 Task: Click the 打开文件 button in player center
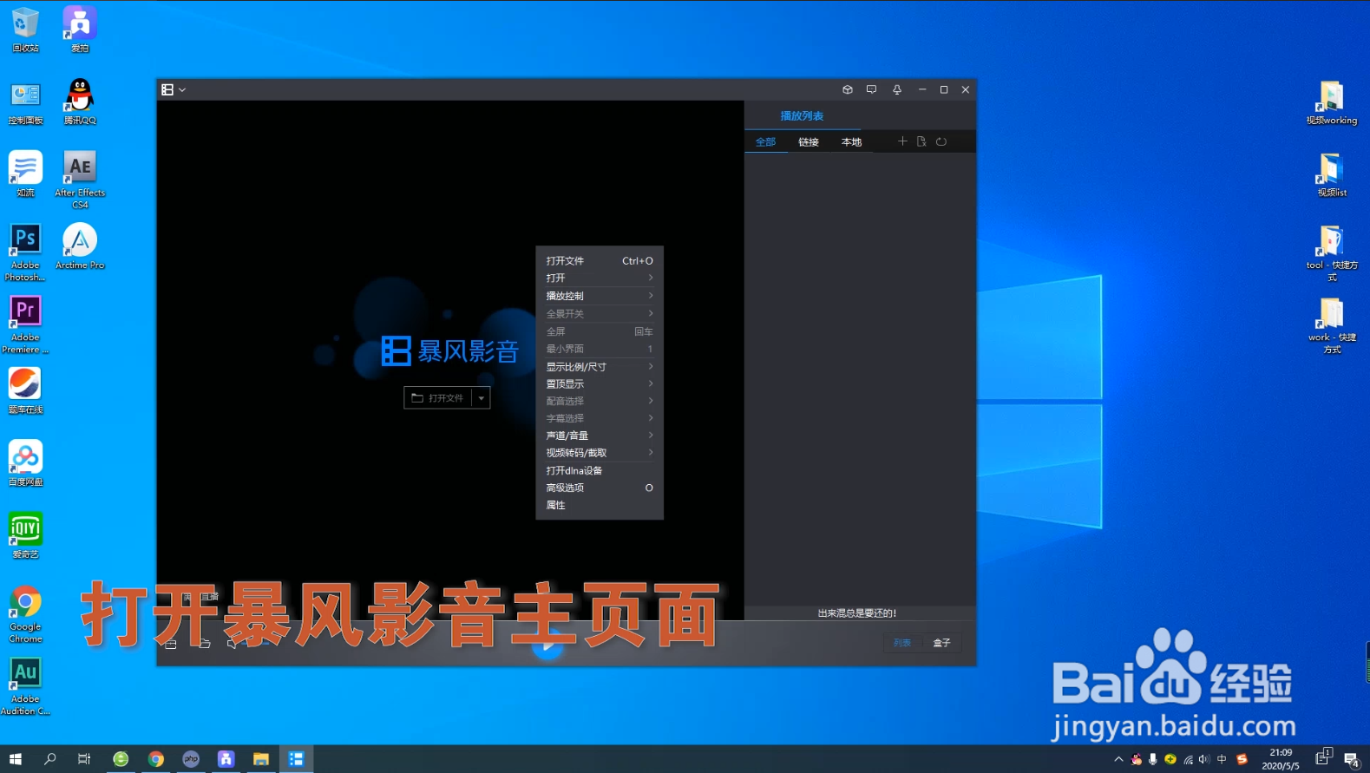[x=437, y=398]
